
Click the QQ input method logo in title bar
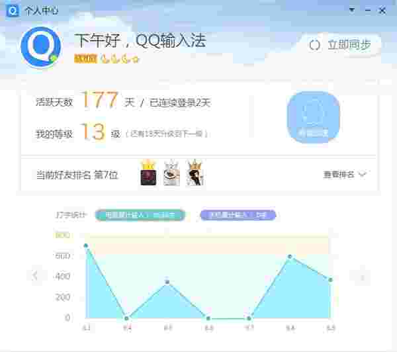[x=12, y=11]
